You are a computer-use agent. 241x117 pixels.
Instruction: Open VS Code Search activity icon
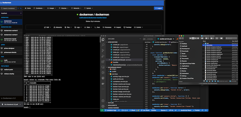[103, 45]
